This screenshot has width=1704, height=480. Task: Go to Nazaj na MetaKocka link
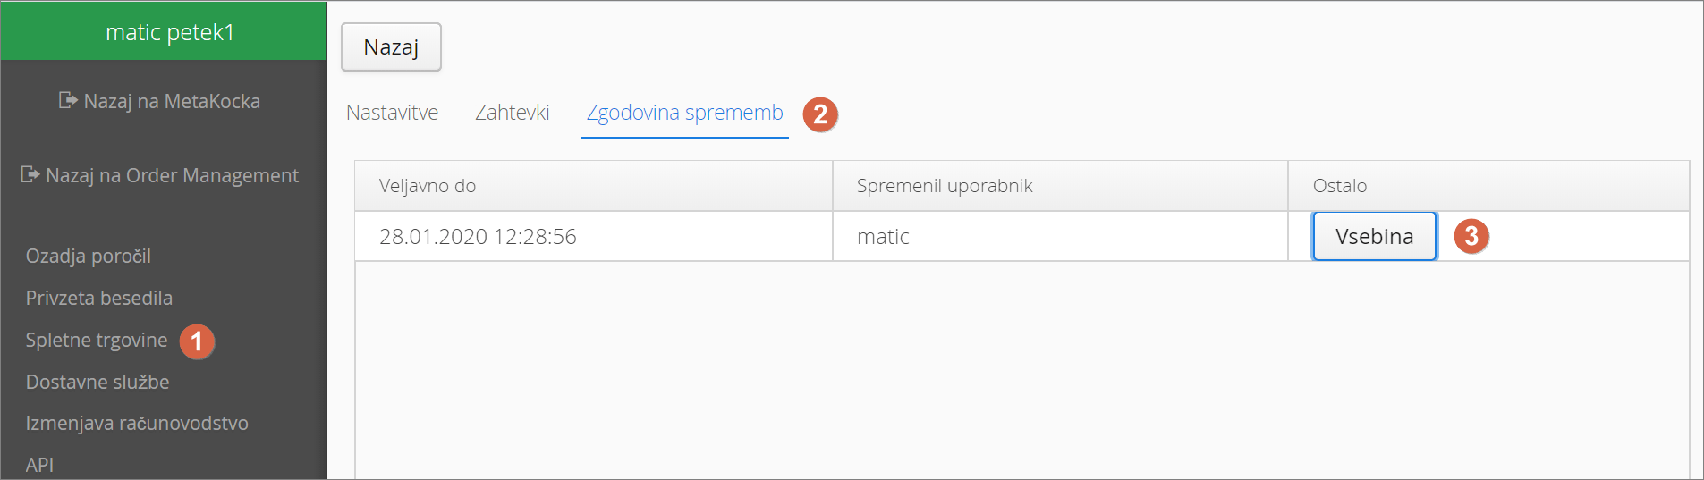click(x=160, y=101)
